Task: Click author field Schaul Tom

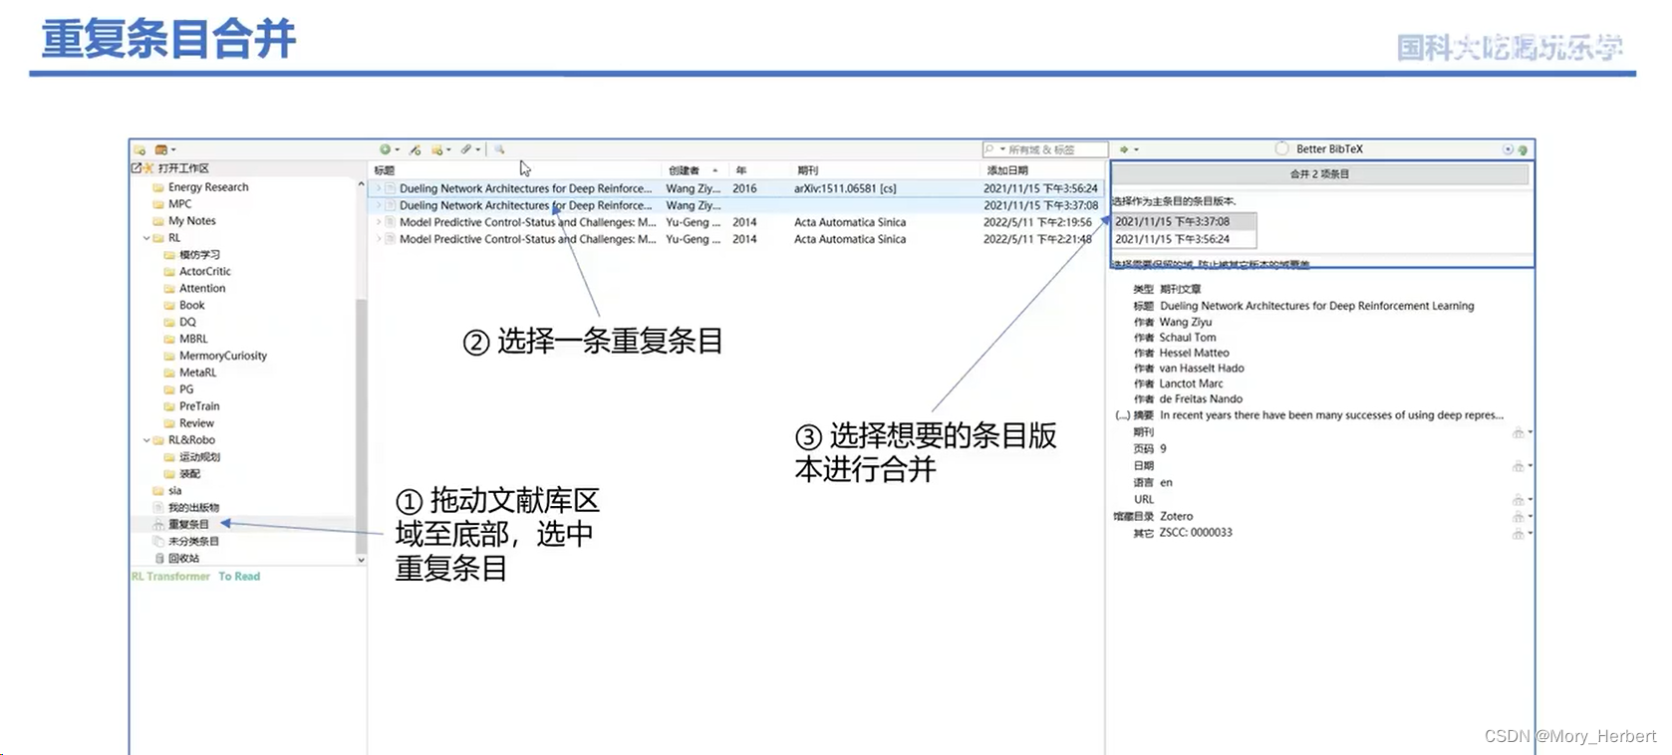Action: pos(1188,338)
